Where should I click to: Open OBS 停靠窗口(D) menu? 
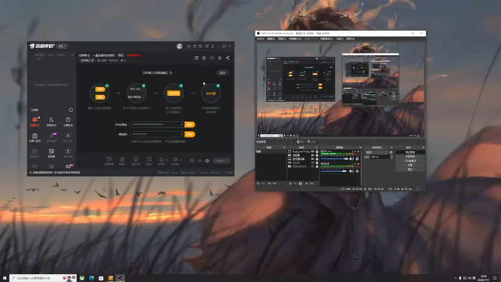295,39
